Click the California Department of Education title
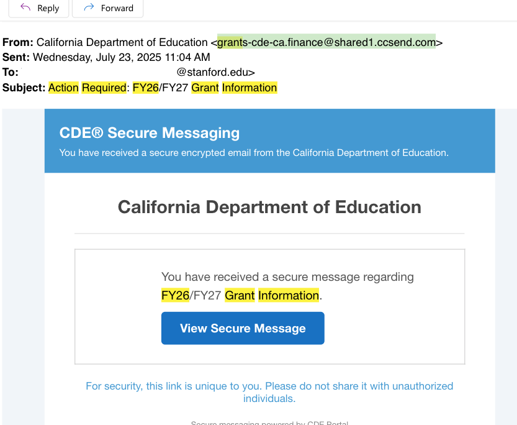The height and width of the screenshot is (425, 517). (269, 207)
